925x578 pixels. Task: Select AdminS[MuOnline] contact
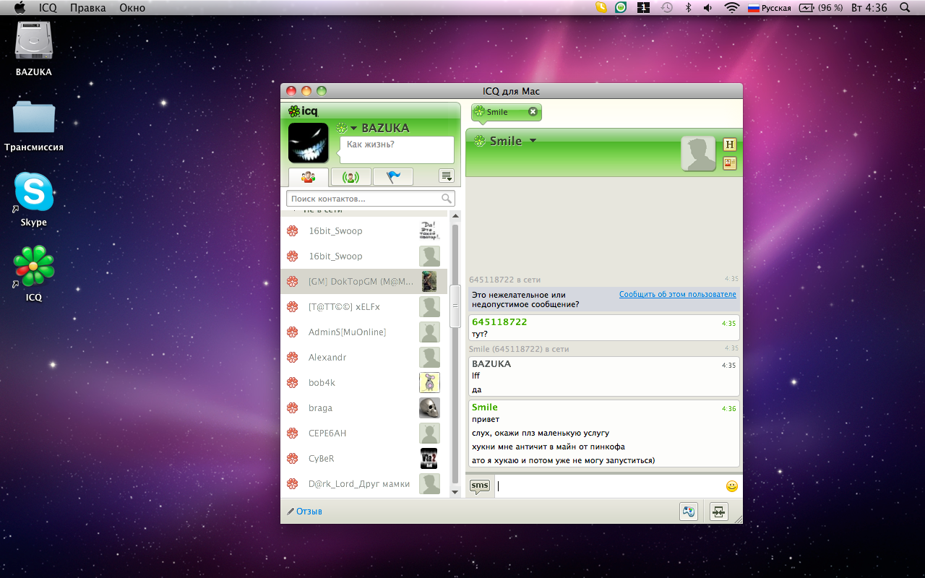[364, 332]
